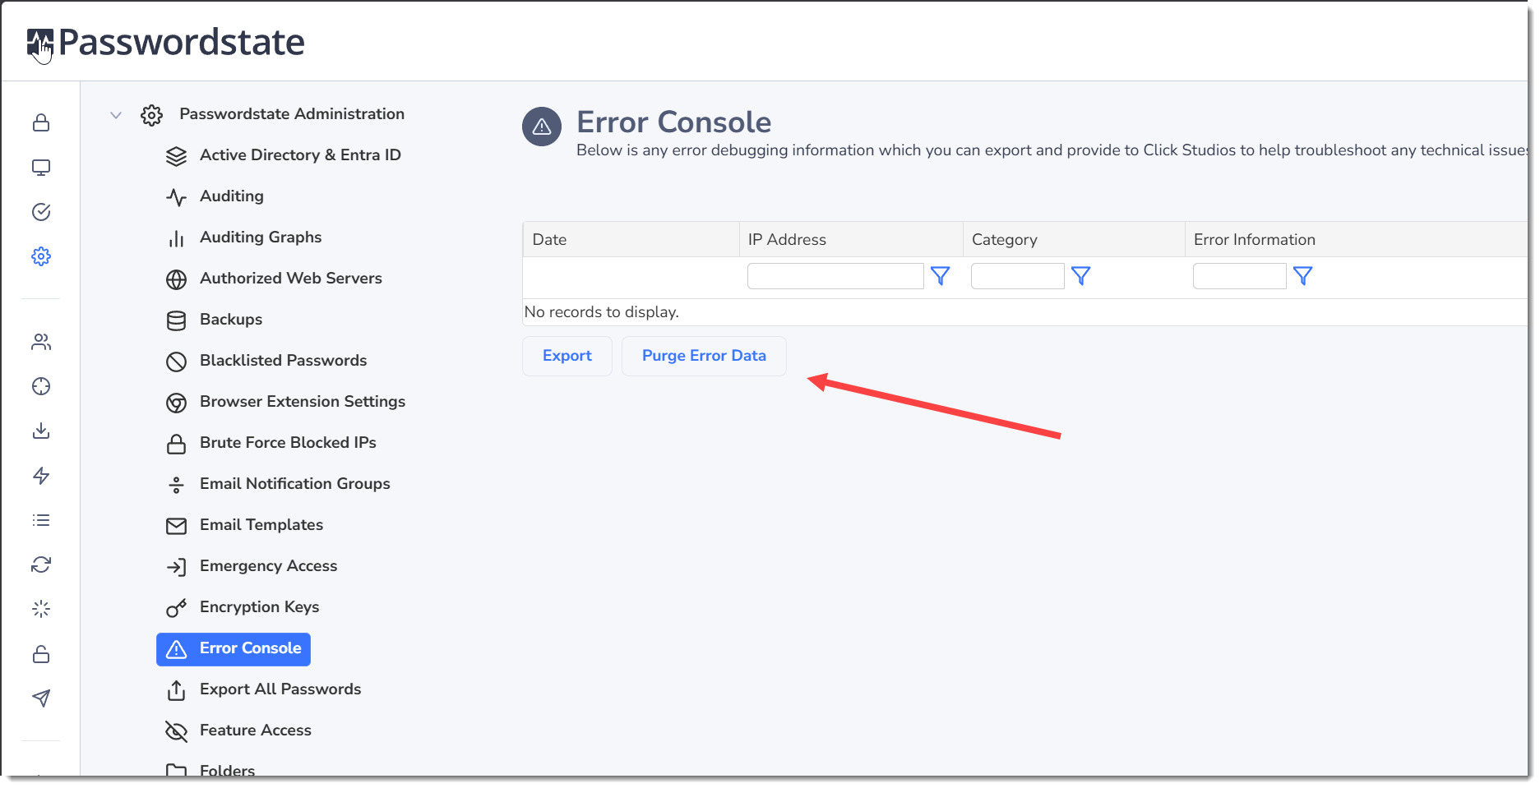Open the padlock icon in the left rail
Image resolution: width=1540 pixels, height=788 pixels.
pos(41,123)
